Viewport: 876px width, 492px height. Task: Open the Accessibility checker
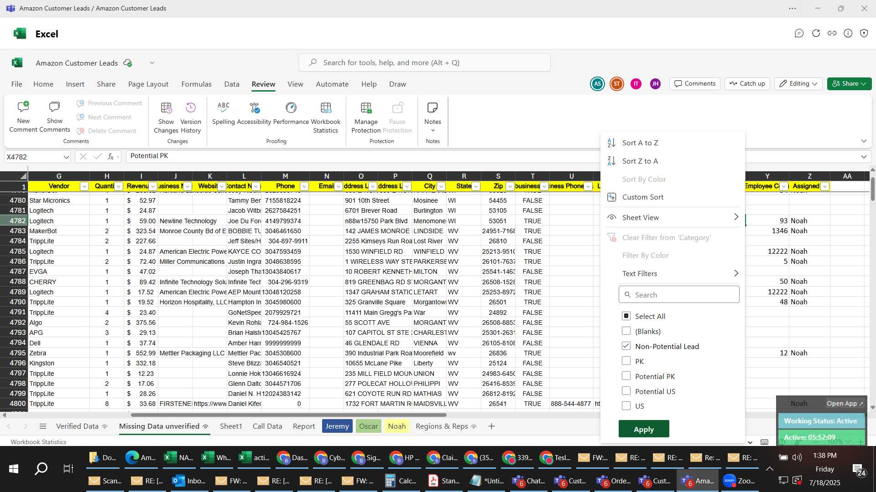(x=254, y=113)
